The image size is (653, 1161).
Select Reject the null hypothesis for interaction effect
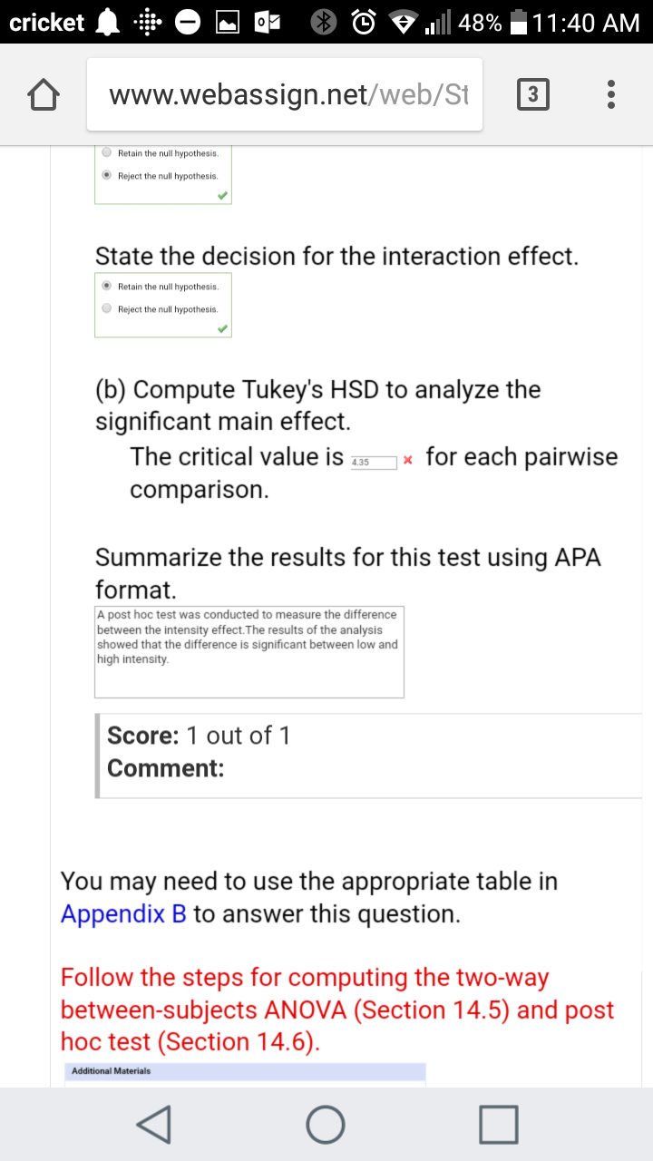108,309
